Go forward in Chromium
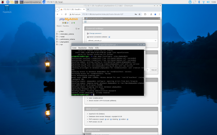The image size is (217, 135). tap(61, 14)
